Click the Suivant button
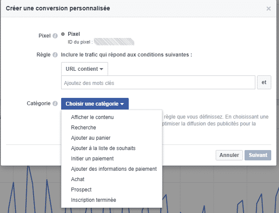The image size is (279, 213). pyautogui.click(x=257, y=155)
